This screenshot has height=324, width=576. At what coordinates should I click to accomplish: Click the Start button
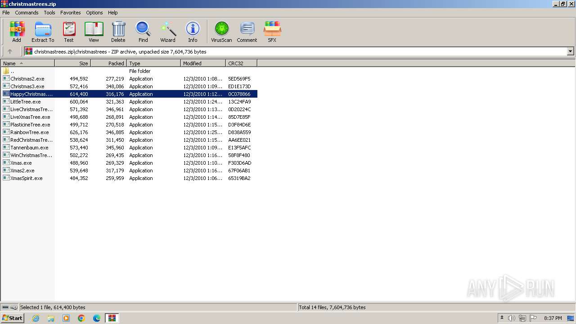pos(13,318)
